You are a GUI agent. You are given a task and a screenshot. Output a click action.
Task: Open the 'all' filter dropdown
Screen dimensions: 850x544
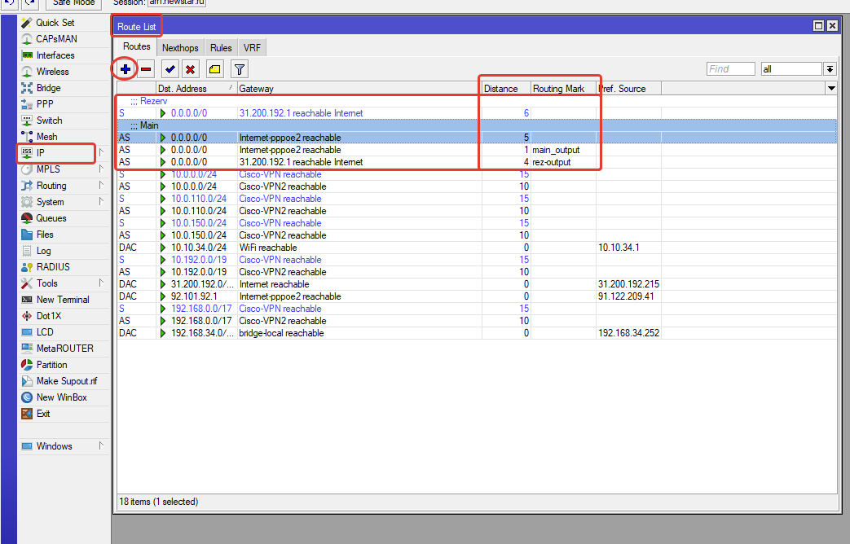[x=830, y=69]
